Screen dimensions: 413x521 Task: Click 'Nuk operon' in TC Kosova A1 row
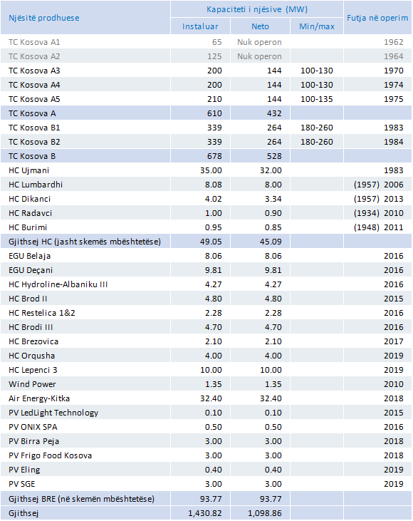[x=259, y=42]
